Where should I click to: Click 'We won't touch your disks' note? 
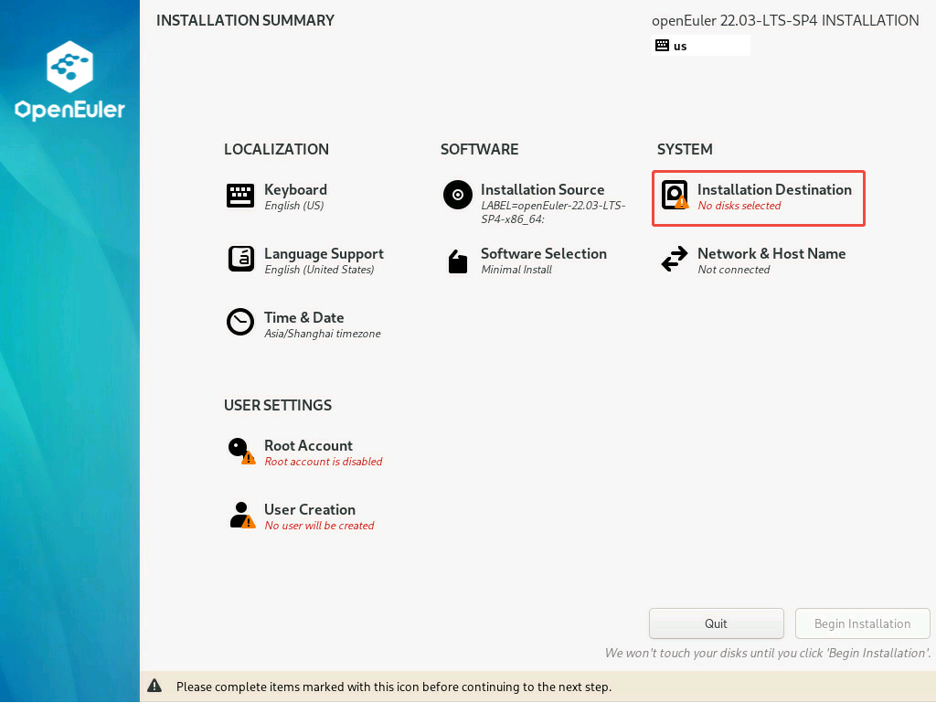click(x=768, y=653)
